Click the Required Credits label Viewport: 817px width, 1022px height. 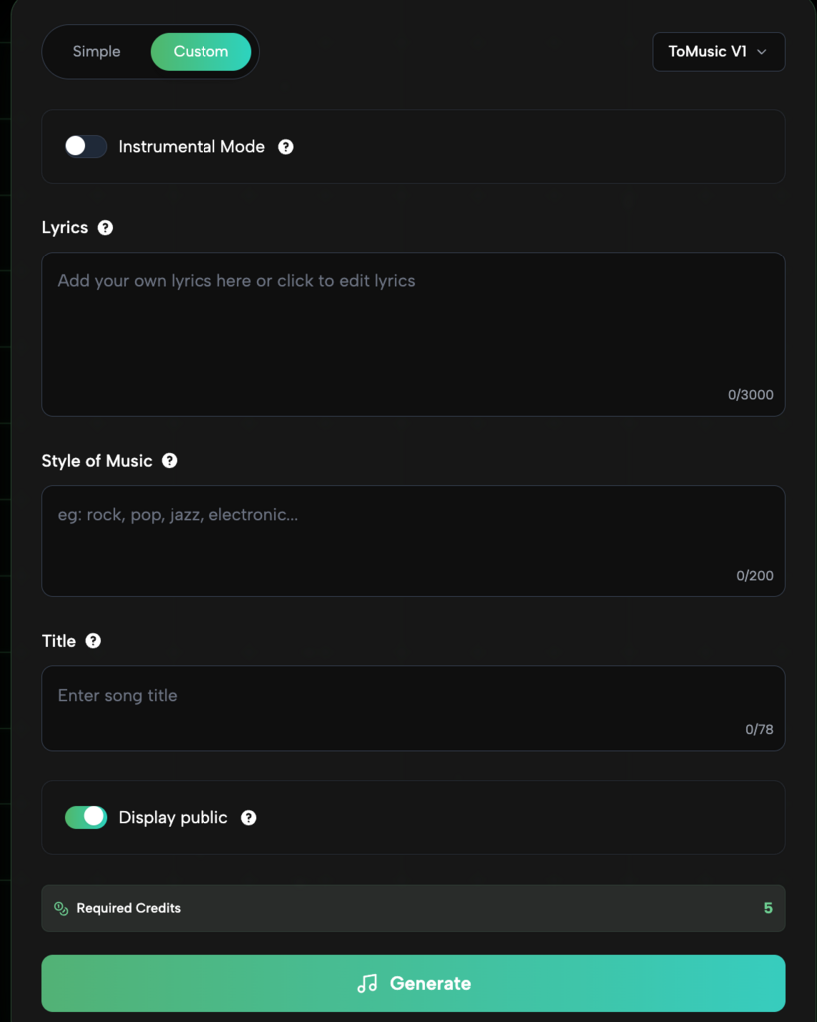point(129,909)
